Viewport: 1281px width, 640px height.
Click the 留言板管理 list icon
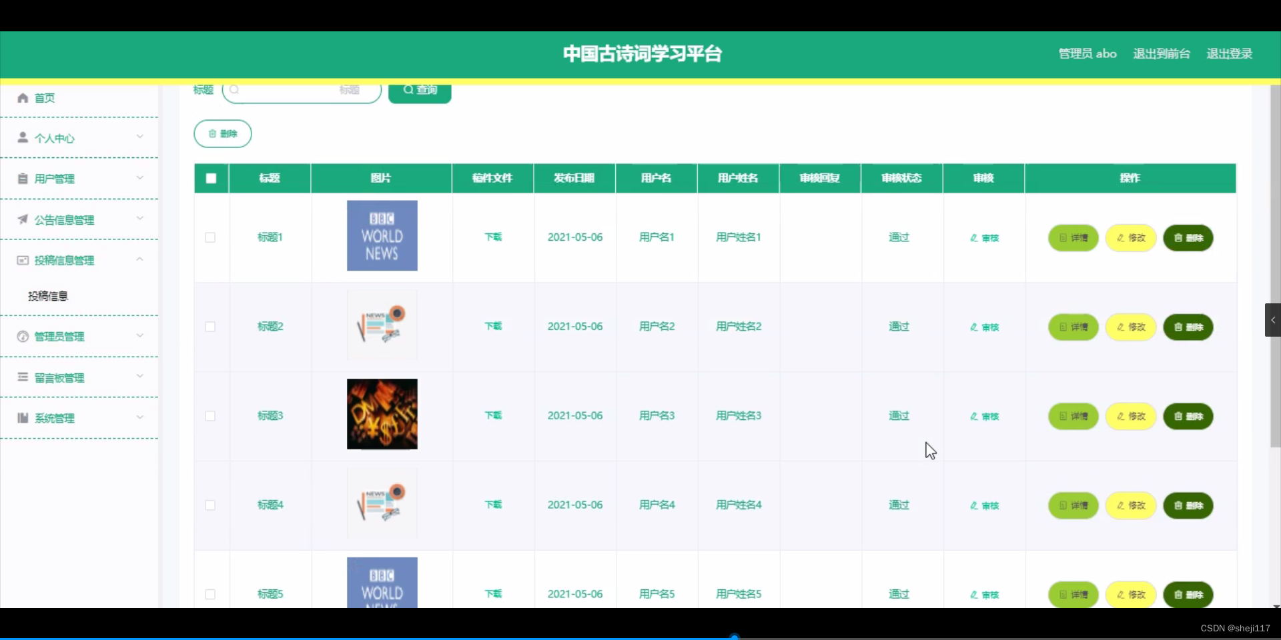tap(22, 377)
